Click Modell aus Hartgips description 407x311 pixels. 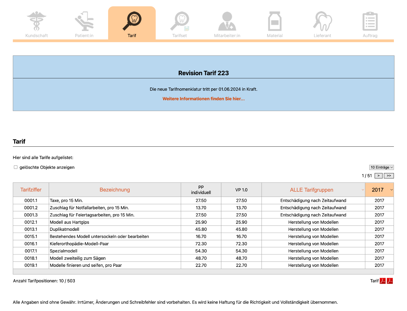tap(70, 222)
